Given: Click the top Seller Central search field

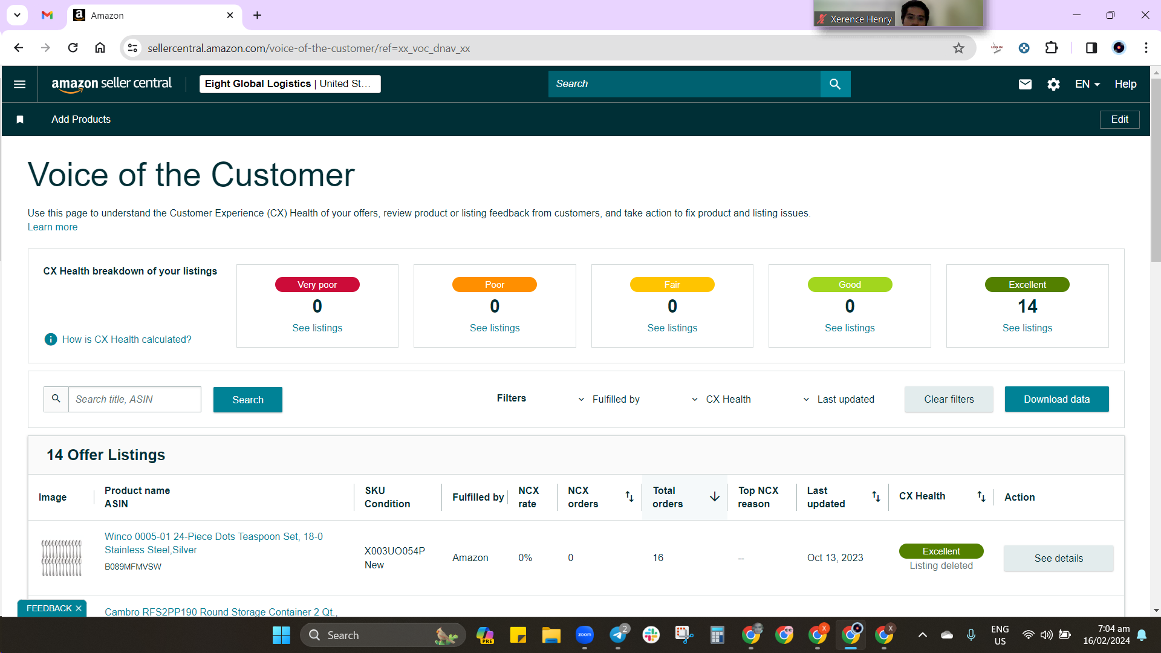Looking at the screenshot, I should tap(684, 84).
